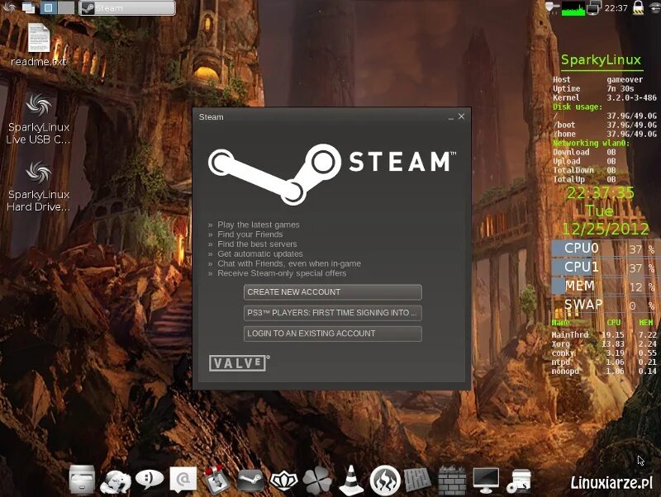
Task: Open the monitor display dock icon
Action: (486, 480)
